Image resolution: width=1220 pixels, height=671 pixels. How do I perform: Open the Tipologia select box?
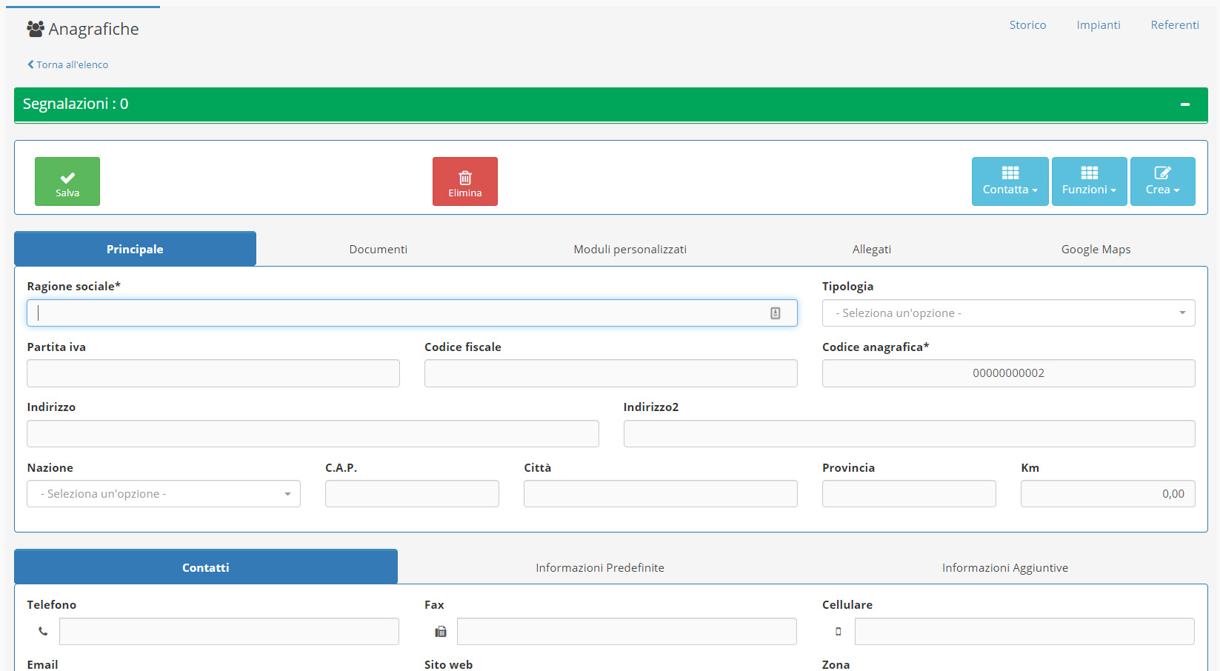click(x=1007, y=313)
